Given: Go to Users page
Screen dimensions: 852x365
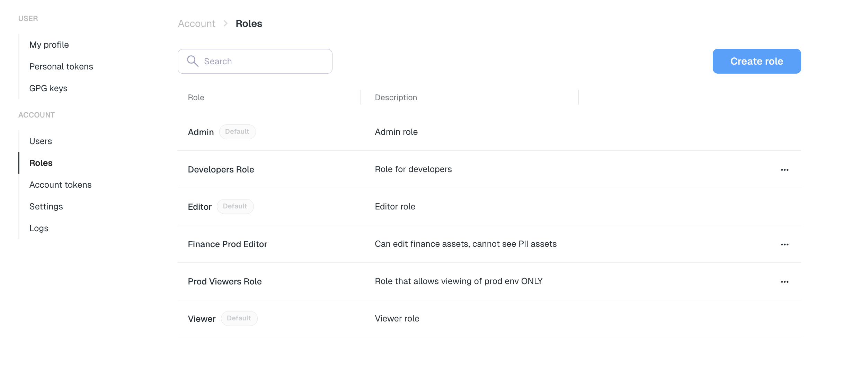Looking at the screenshot, I should coord(41,141).
